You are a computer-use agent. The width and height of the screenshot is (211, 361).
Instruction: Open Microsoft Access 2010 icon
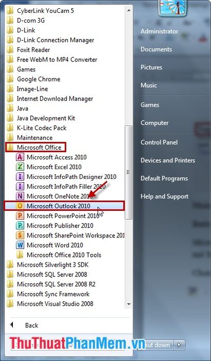click(x=20, y=157)
